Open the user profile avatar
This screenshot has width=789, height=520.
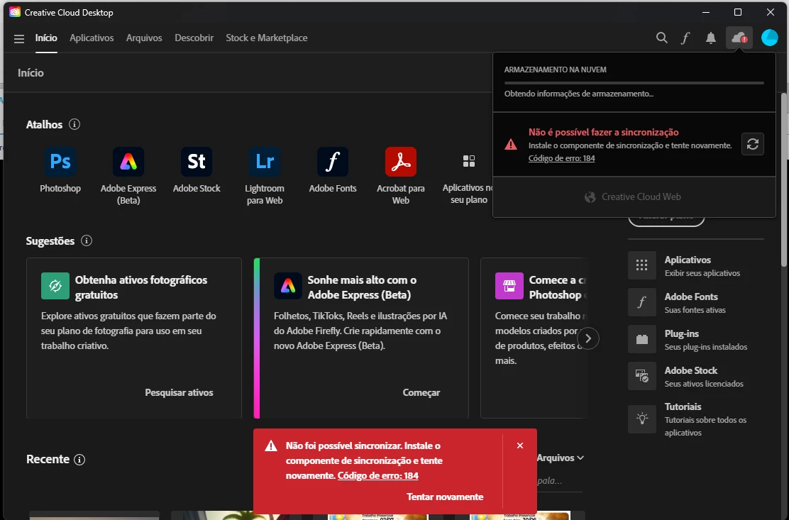(x=769, y=38)
